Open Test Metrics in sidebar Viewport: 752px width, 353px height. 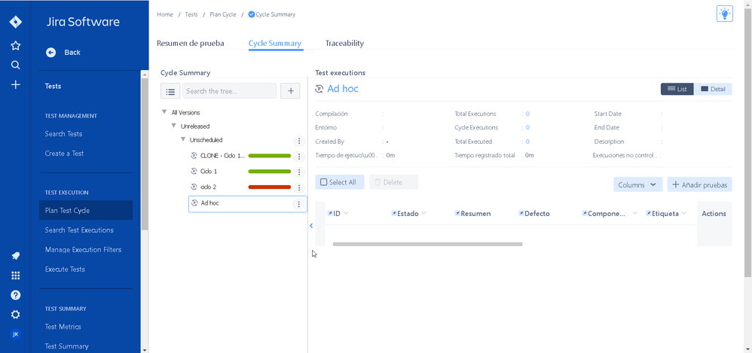click(x=63, y=327)
